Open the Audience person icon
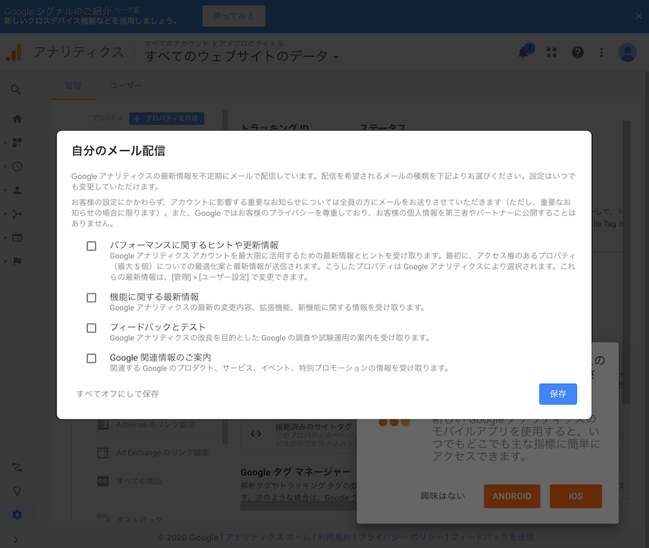Image resolution: width=649 pixels, height=548 pixels. pyautogui.click(x=17, y=190)
